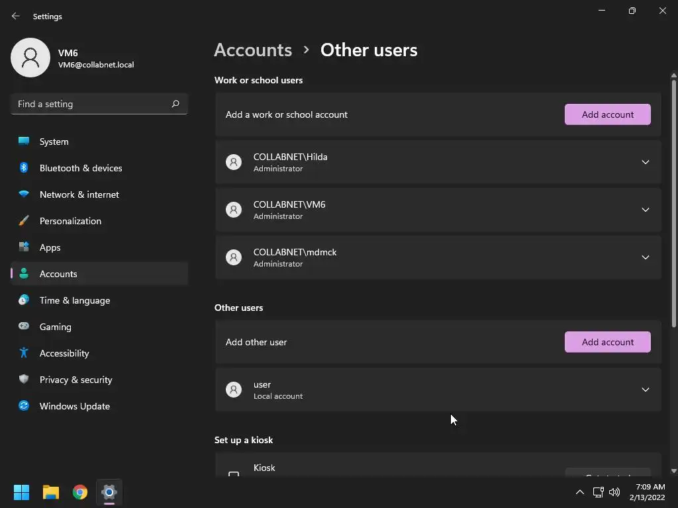
Task: Add a work or school account
Action: pyautogui.click(x=607, y=114)
